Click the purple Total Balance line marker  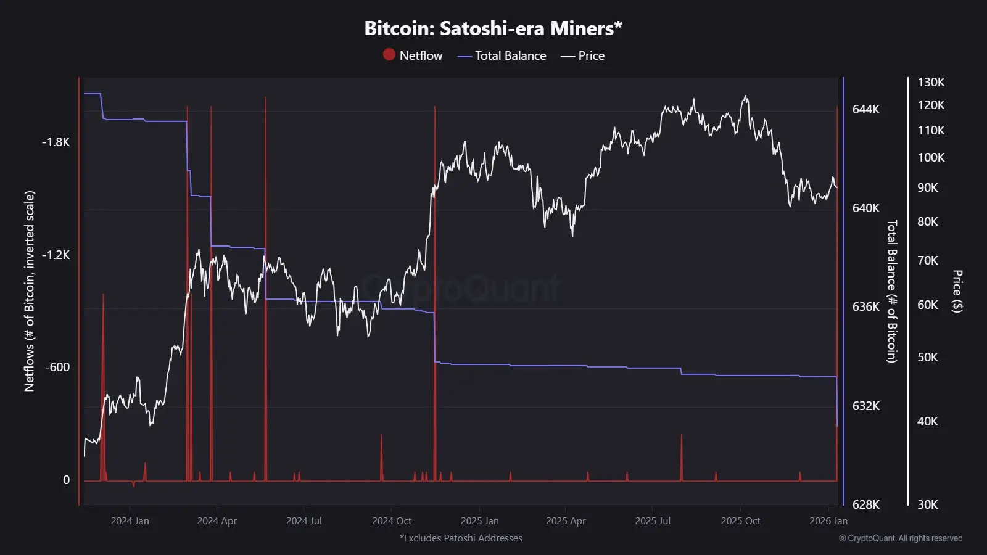(465, 56)
